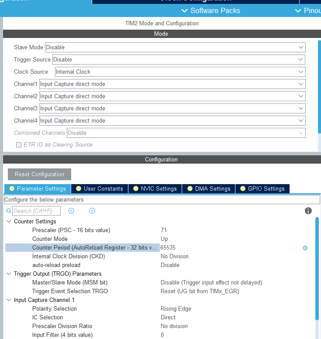Click the parameter list vertical scrollbar
Viewport: 321px width, 339px height.
(317, 268)
